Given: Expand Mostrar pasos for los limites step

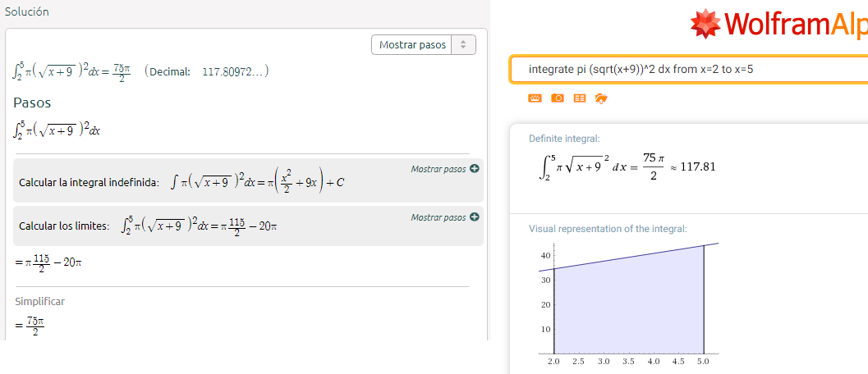Looking at the screenshot, I should tap(439, 217).
